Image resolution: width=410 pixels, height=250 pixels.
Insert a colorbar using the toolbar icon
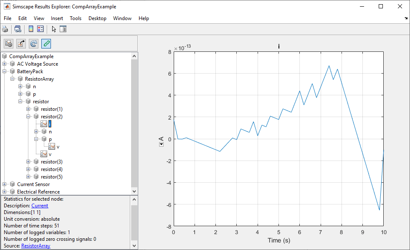click(x=31, y=29)
